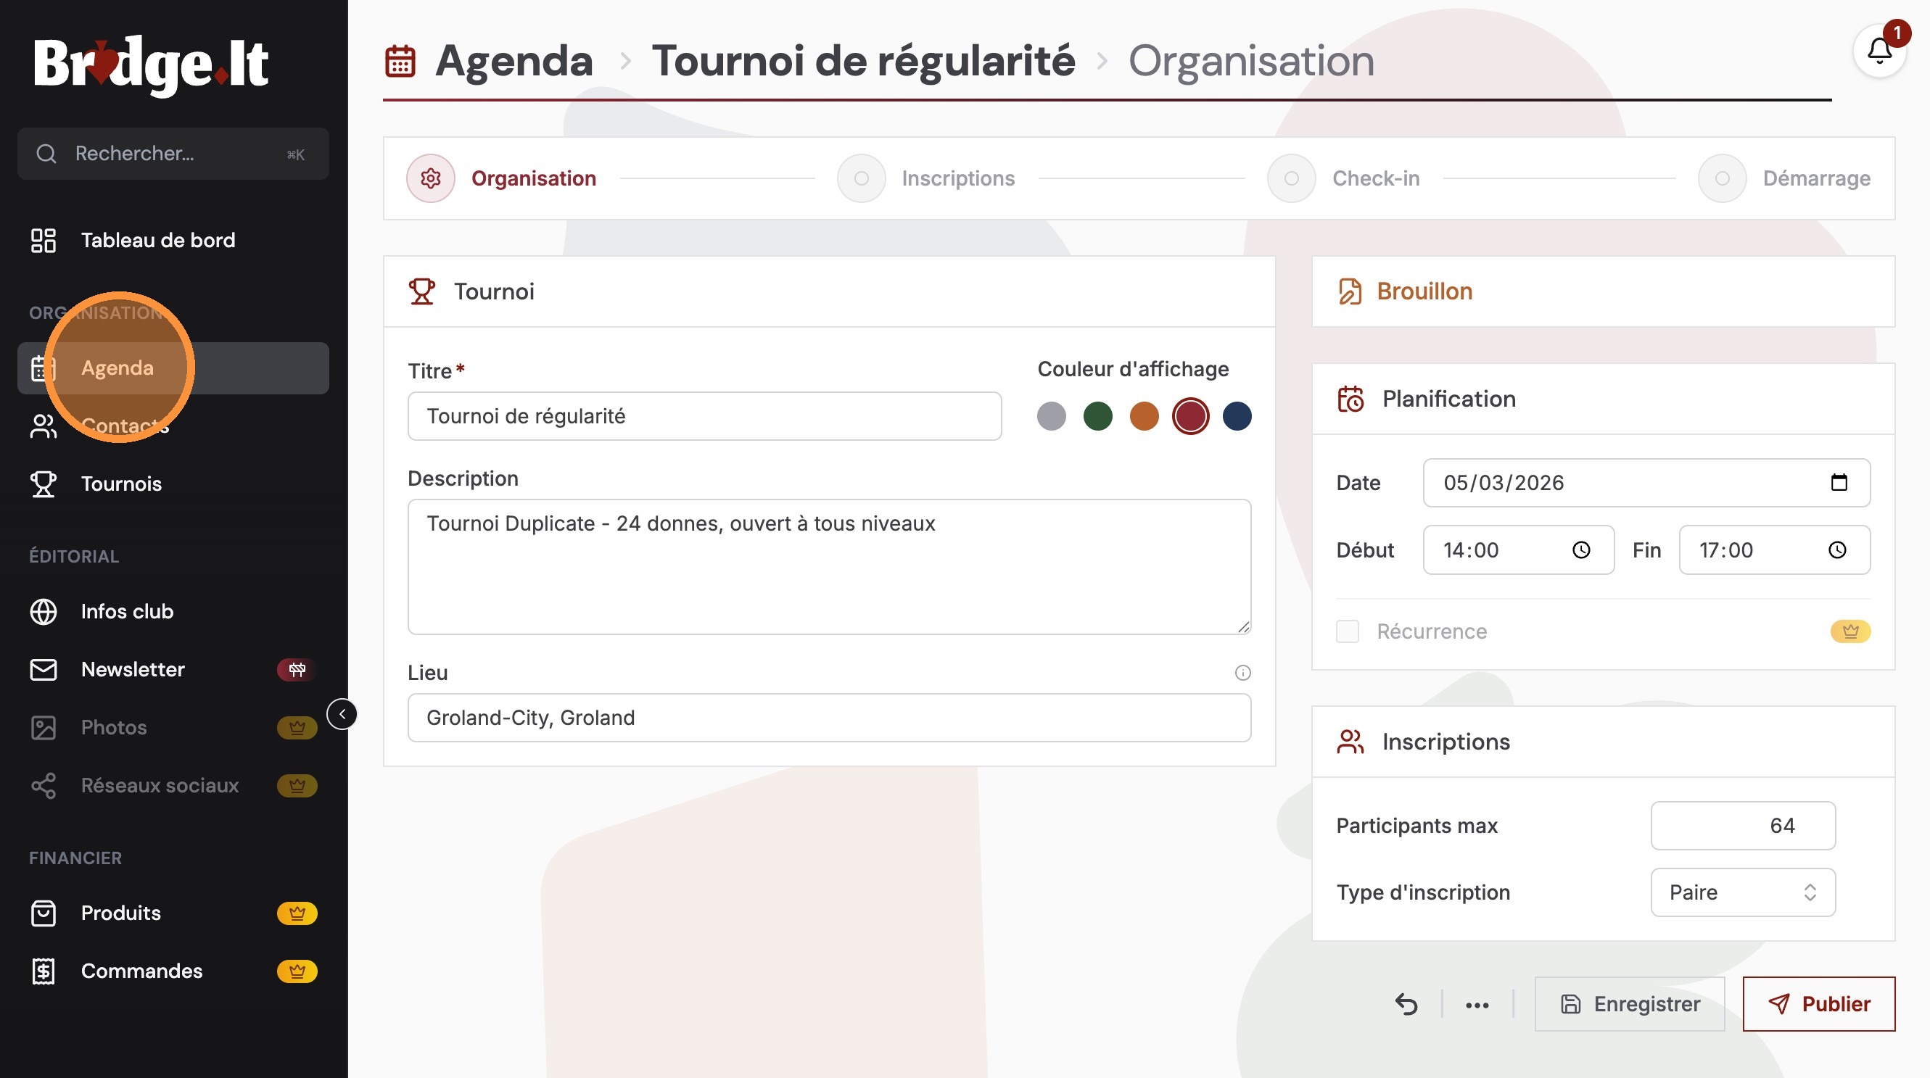Select the green display color swatch
The height and width of the screenshot is (1078, 1930).
[x=1097, y=416]
